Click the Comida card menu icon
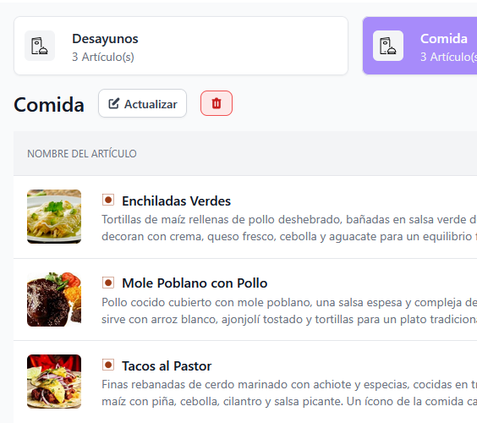 (388, 46)
